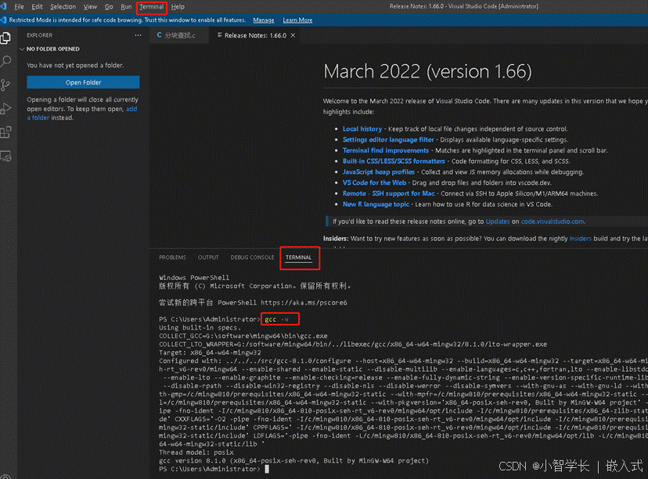Open the Go menu
This screenshot has width=648, height=479.
(x=109, y=6)
